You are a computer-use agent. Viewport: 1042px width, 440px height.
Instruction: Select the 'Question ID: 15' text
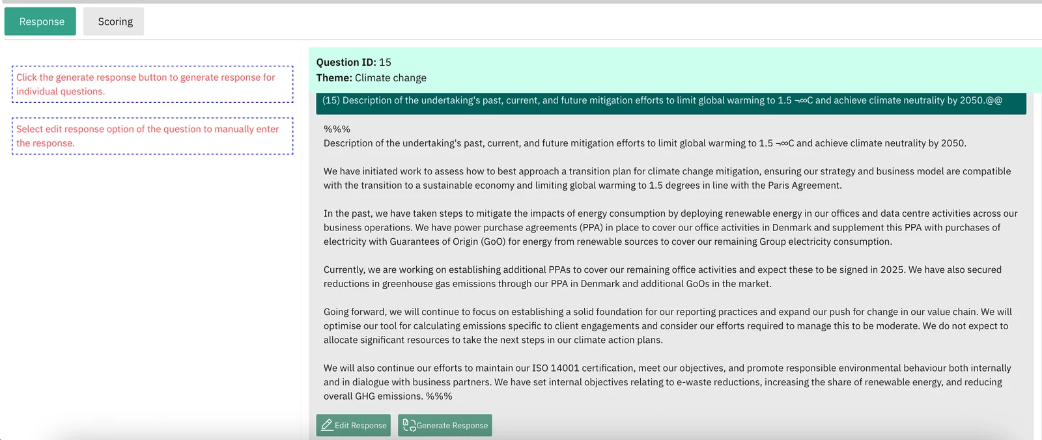pos(354,62)
